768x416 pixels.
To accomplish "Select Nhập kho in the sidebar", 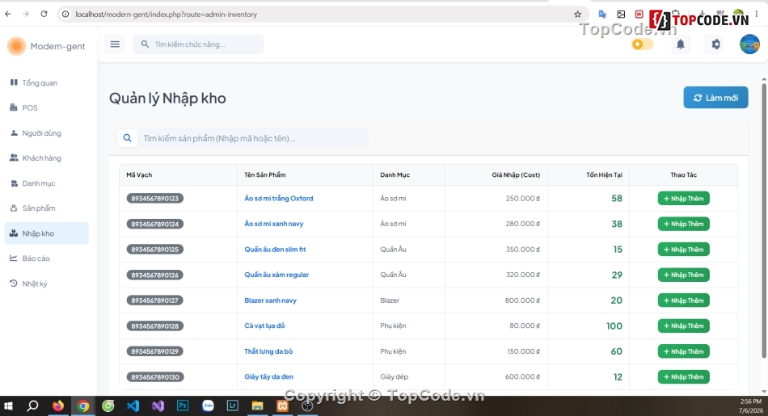I will click(47, 233).
